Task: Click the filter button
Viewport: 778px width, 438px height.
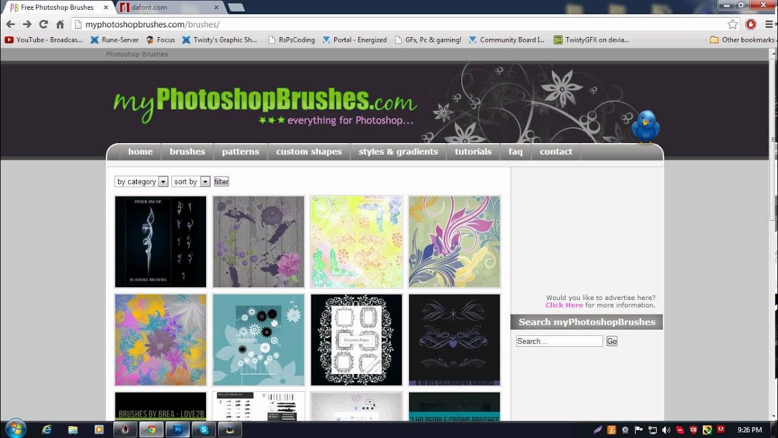Action: point(221,181)
